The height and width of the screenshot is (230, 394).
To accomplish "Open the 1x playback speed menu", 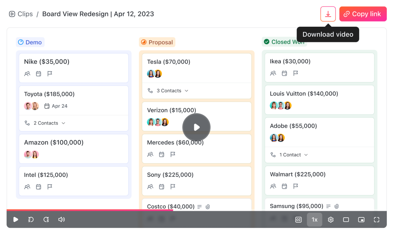I will (x=315, y=220).
